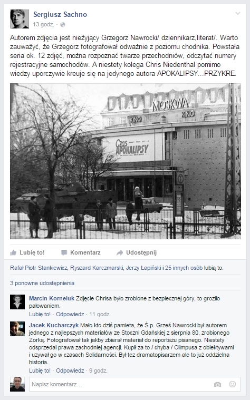Open Marcin Korneluk's avatar

pyautogui.click(x=17, y=302)
